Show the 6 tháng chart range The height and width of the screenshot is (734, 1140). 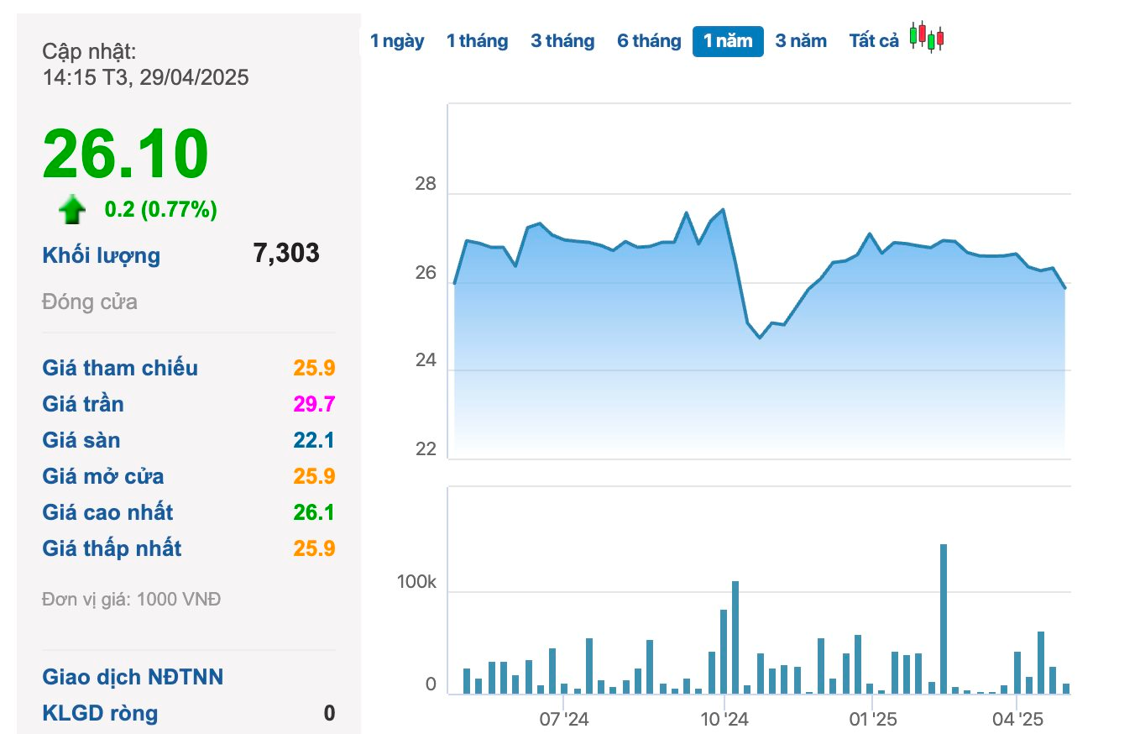pos(649,41)
